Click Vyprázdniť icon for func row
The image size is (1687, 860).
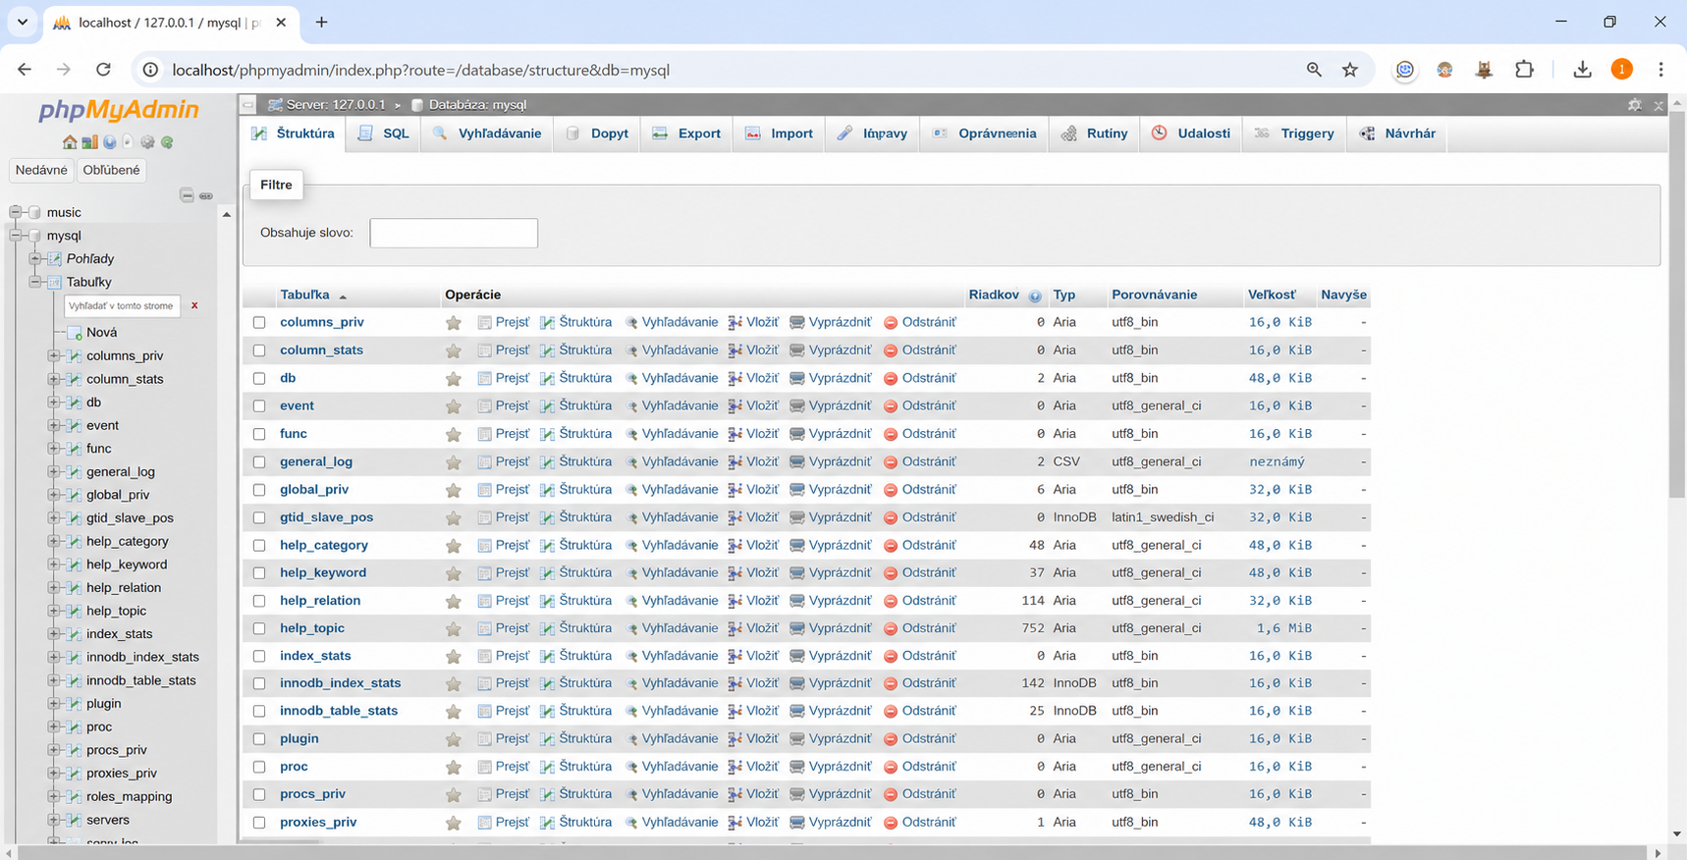pyautogui.click(x=797, y=434)
